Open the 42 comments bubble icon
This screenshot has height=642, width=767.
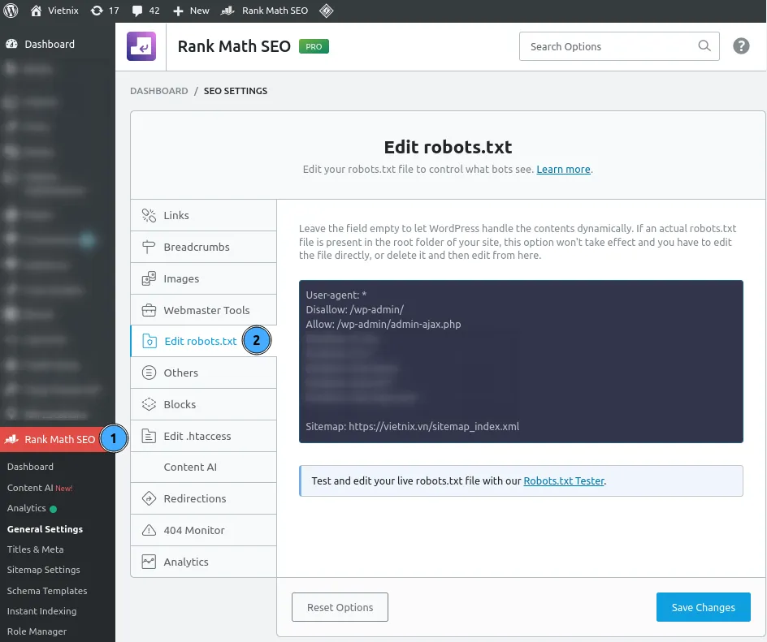(137, 11)
